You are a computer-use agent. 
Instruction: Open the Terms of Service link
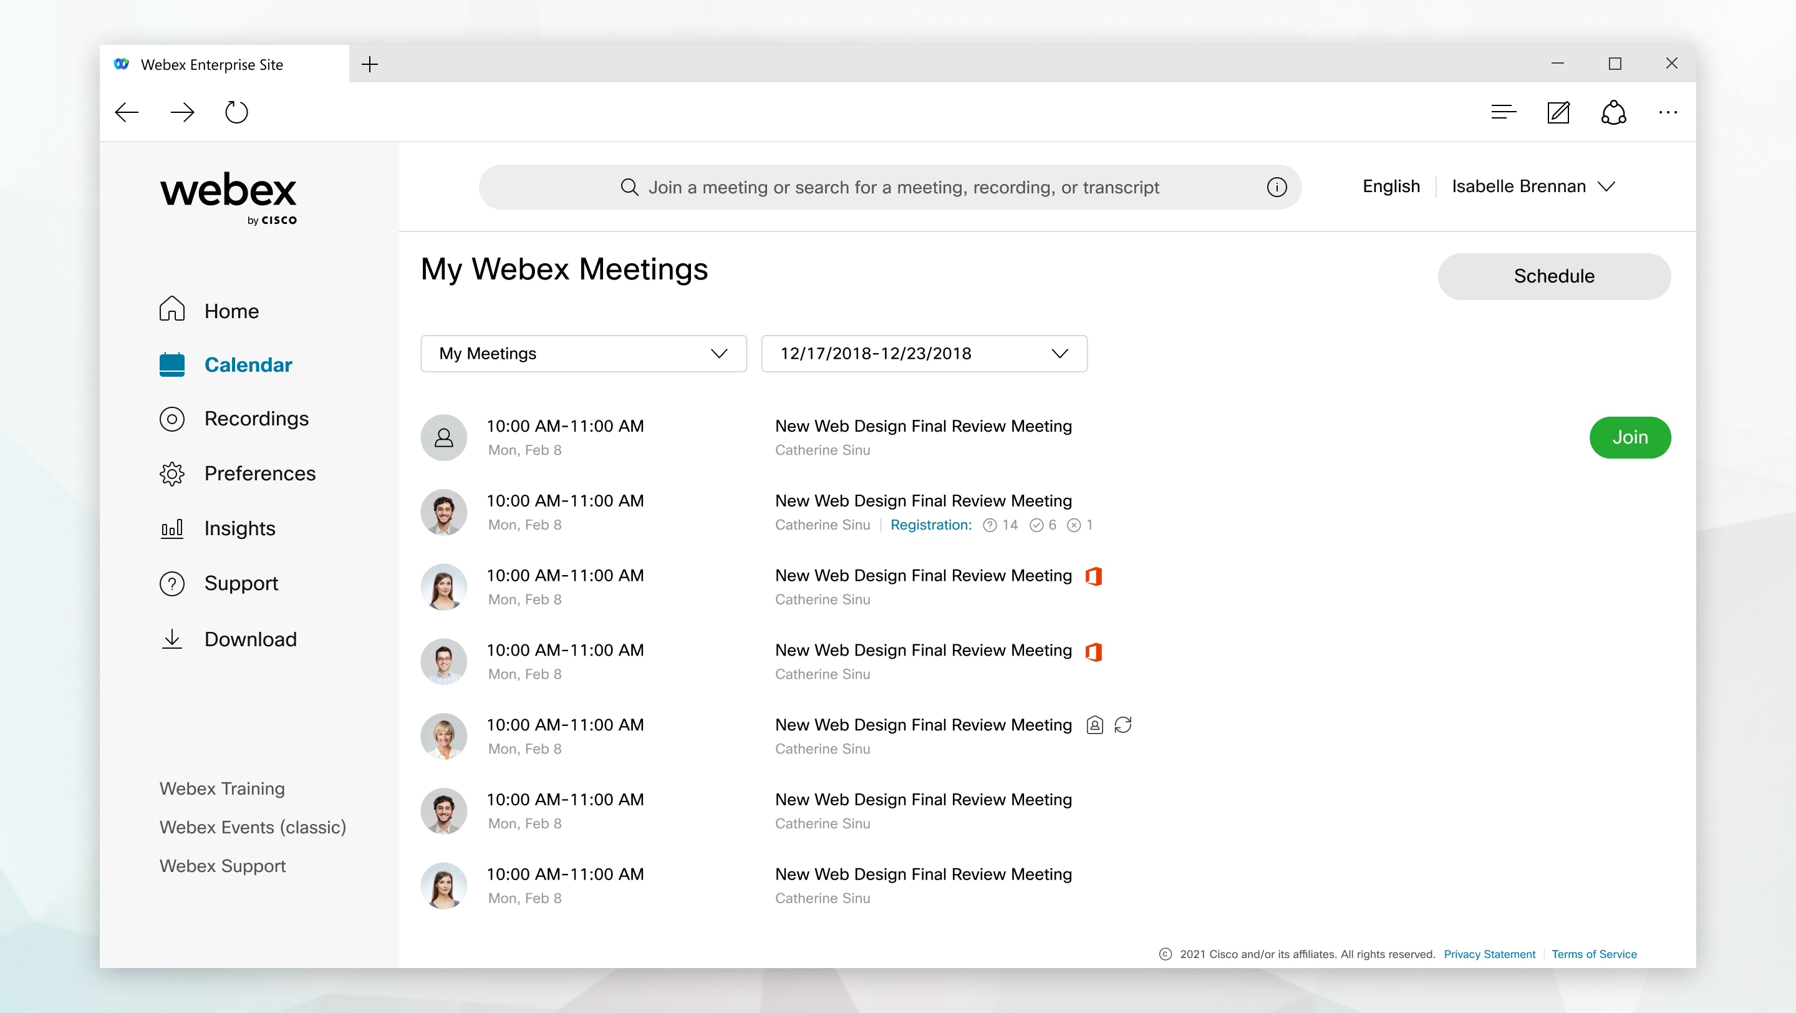pos(1594,954)
